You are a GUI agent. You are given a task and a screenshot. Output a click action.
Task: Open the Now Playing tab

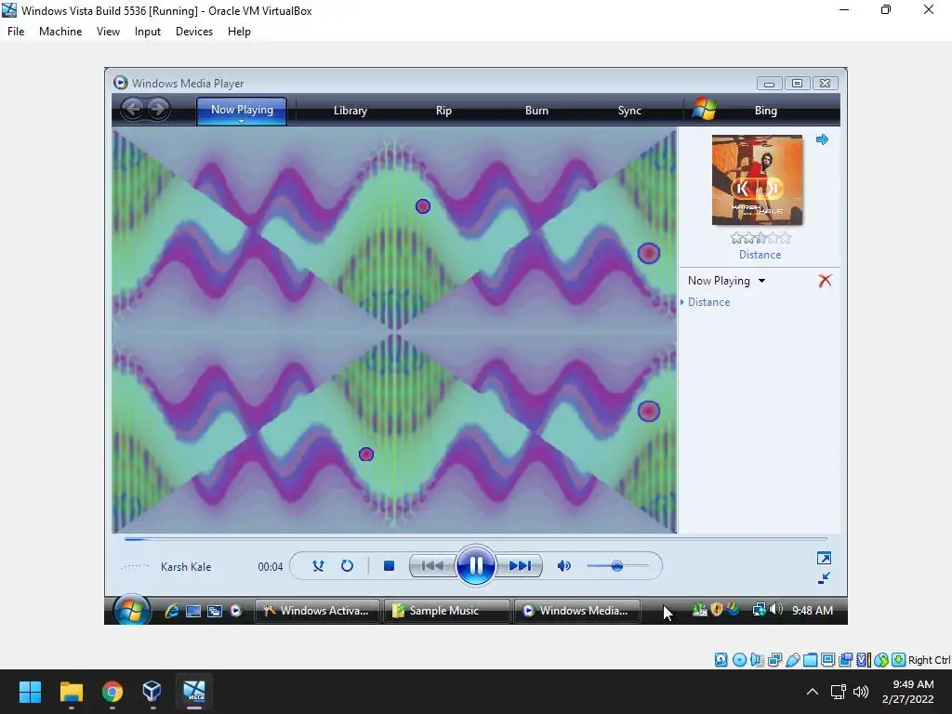point(242,110)
